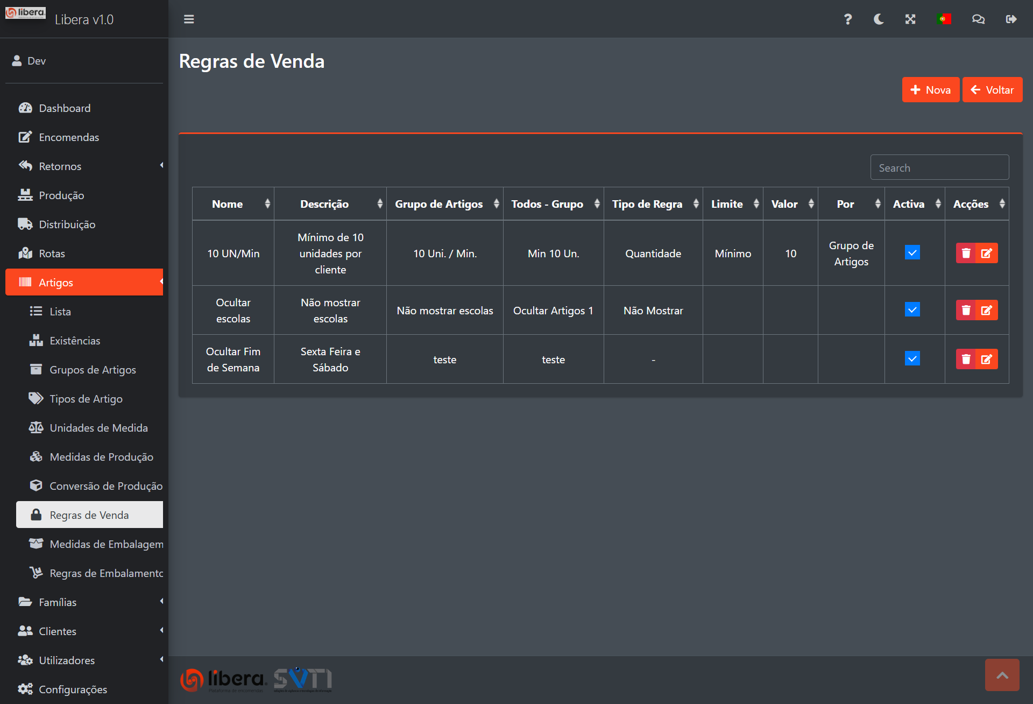Open the Portuguese flag language selector
1033x704 pixels.
[x=944, y=19]
